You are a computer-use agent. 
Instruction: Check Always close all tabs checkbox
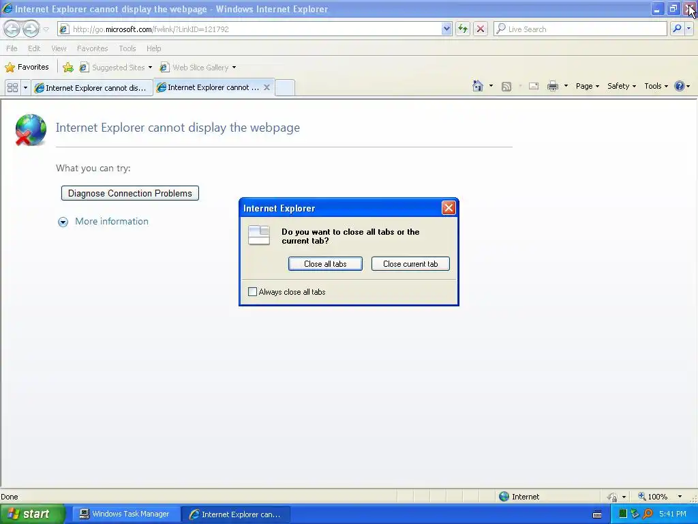[x=252, y=292]
